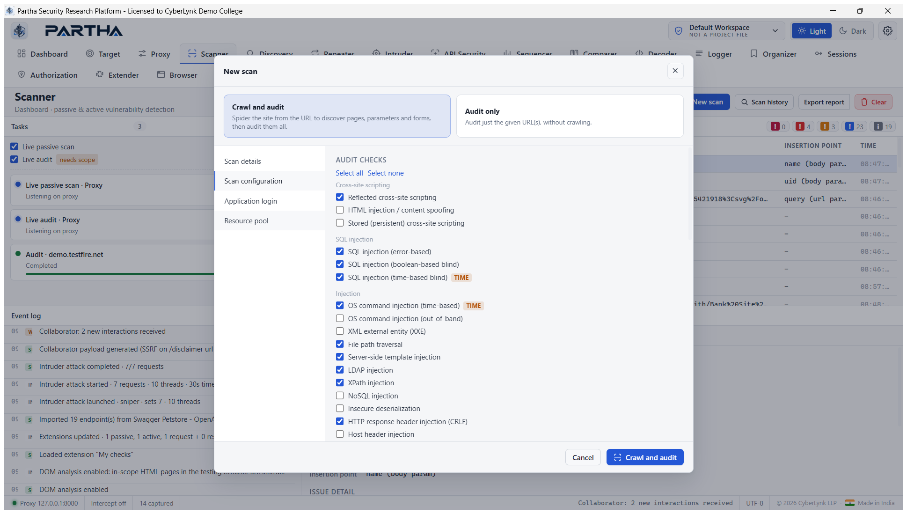Enable Stored (persistent) cross-site scripting
907x514 pixels.
coord(340,223)
